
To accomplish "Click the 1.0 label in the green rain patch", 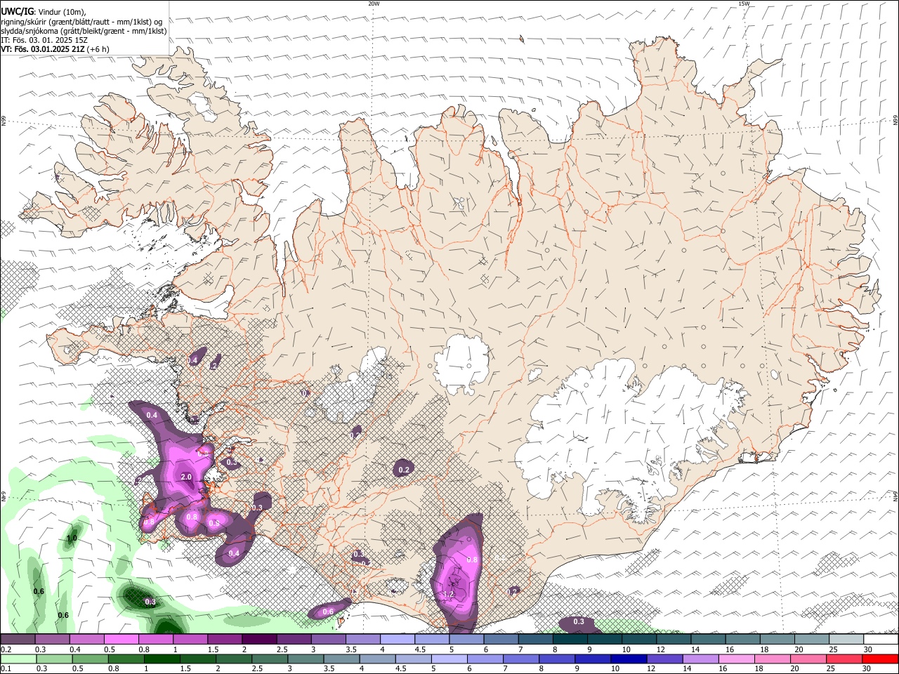I will pyautogui.click(x=72, y=538).
